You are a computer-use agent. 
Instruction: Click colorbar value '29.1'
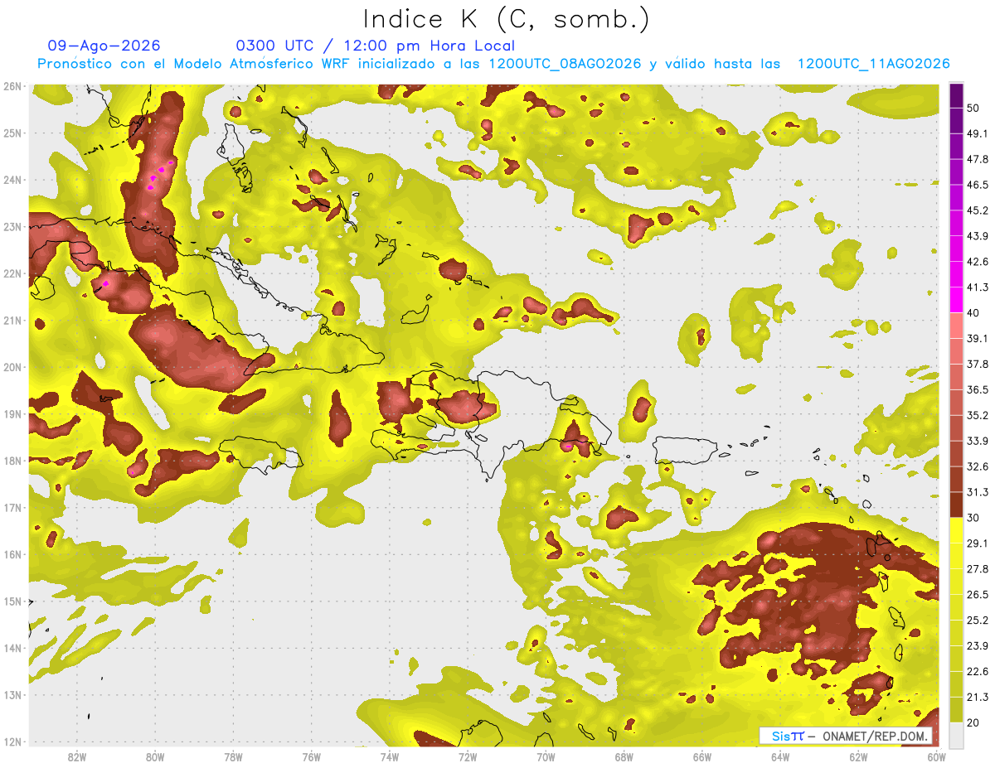point(978,543)
